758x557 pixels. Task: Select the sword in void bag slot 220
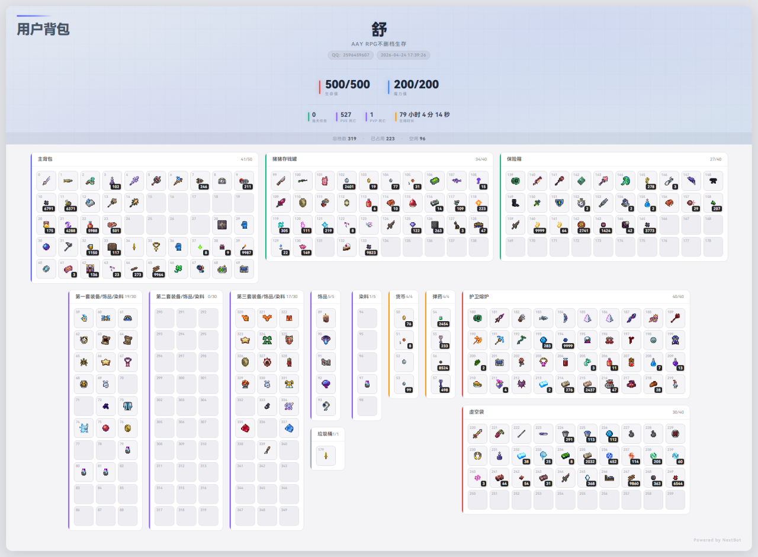(x=477, y=434)
